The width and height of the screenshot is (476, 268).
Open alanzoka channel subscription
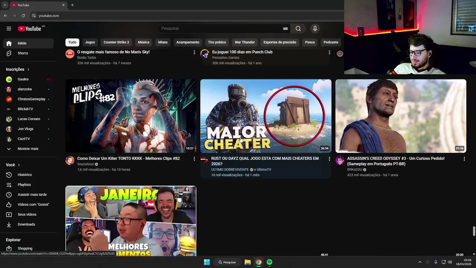[28, 89]
